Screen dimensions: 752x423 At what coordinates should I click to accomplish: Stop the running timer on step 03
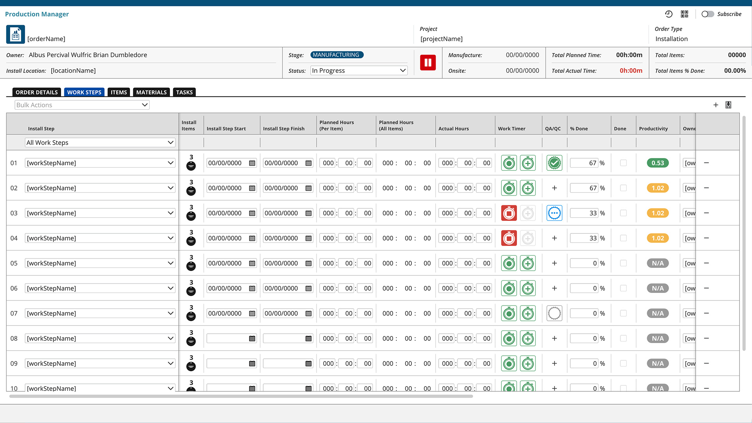pyautogui.click(x=509, y=213)
